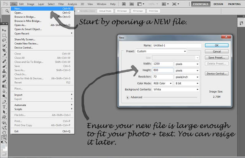Screen dimensions: 245x158
Task: Choose Browse in Bridge... menu item
Action: (42, 17)
